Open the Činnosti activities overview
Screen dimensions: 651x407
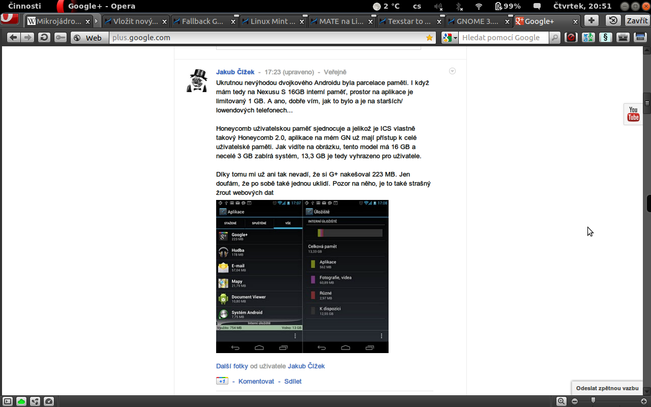(24, 6)
